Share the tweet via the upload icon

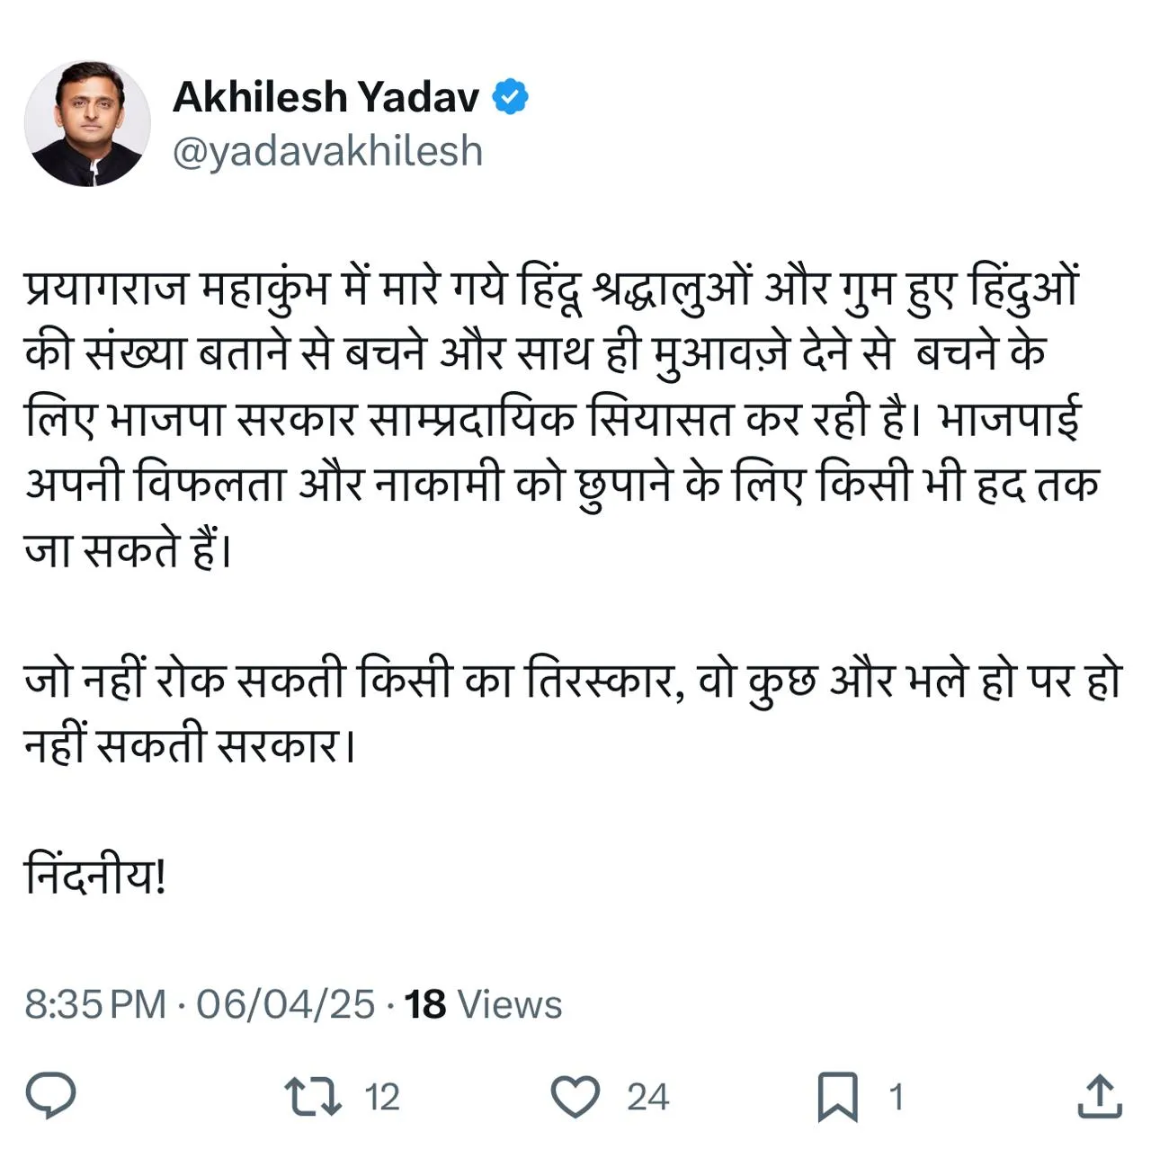tap(1099, 1097)
